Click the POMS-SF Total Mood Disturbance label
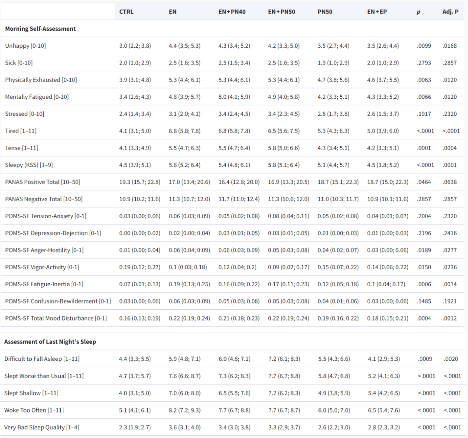 coord(56,318)
